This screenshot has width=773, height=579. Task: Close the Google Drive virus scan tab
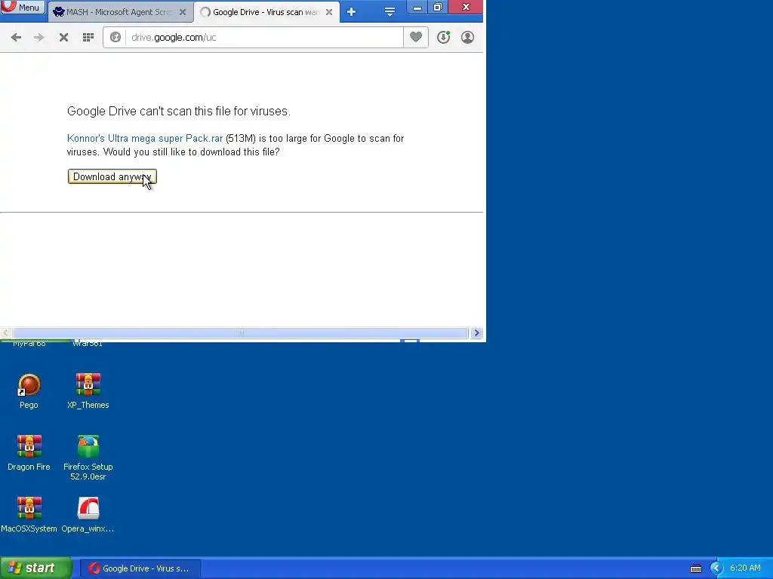[x=329, y=12]
